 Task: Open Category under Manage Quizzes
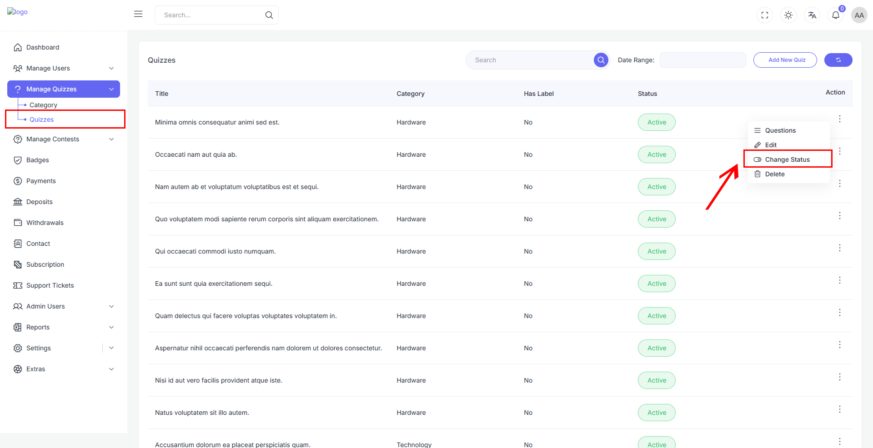point(43,105)
